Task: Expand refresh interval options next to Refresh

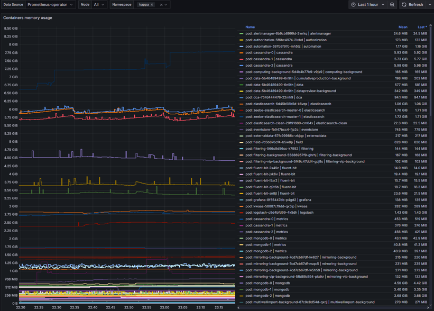Action: (430, 5)
